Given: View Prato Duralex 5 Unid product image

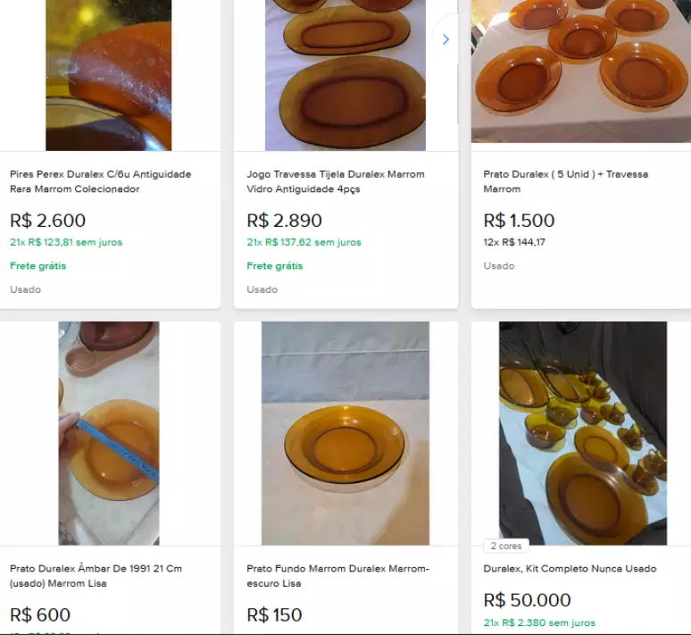Looking at the screenshot, I should pos(581,71).
